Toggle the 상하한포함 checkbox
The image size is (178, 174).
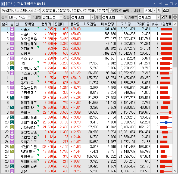tap(111, 11)
